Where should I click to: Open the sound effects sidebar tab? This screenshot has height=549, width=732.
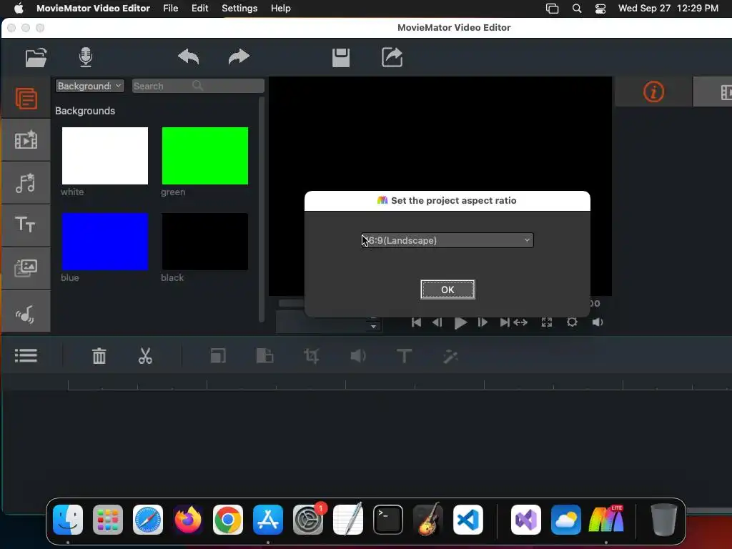tap(26, 312)
